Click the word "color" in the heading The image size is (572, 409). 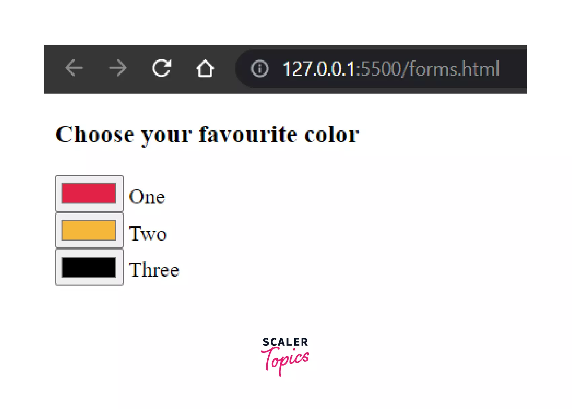click(x=332, y=135)
